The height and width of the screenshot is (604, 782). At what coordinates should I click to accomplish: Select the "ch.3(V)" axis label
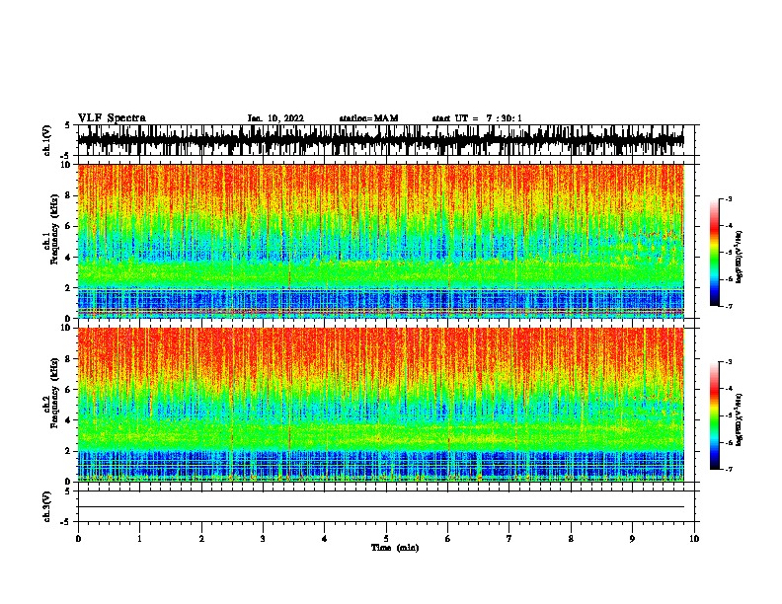point(47,506)
